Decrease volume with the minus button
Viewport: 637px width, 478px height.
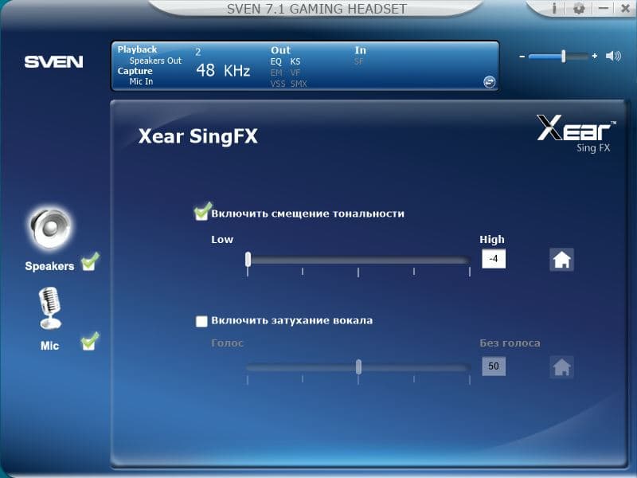522,56
